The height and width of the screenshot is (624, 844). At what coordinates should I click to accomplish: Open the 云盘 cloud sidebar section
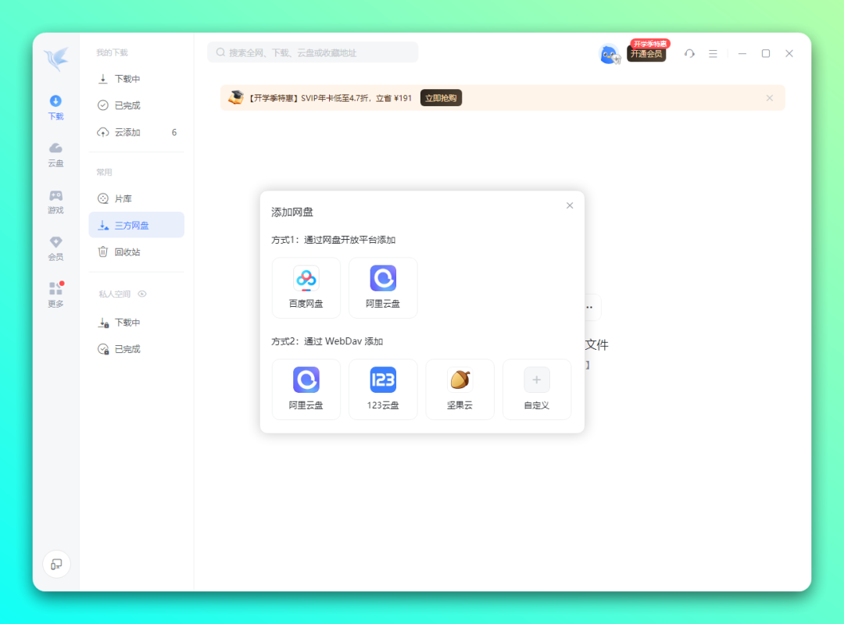[55, 155]
